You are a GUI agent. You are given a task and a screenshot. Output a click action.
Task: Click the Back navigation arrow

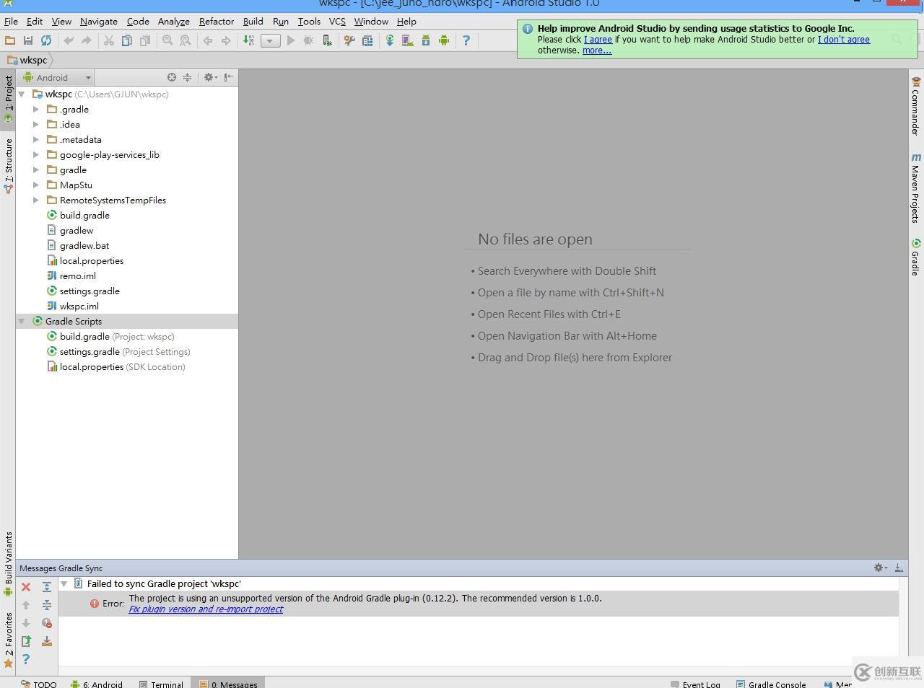pos(208,40)
